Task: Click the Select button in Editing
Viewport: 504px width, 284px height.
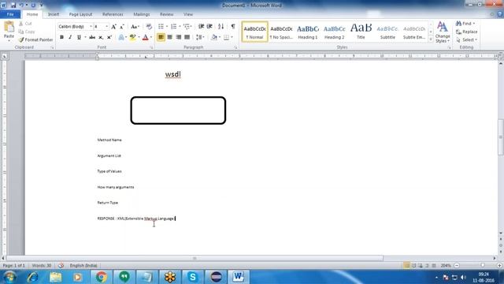Action: pos(466,40)
